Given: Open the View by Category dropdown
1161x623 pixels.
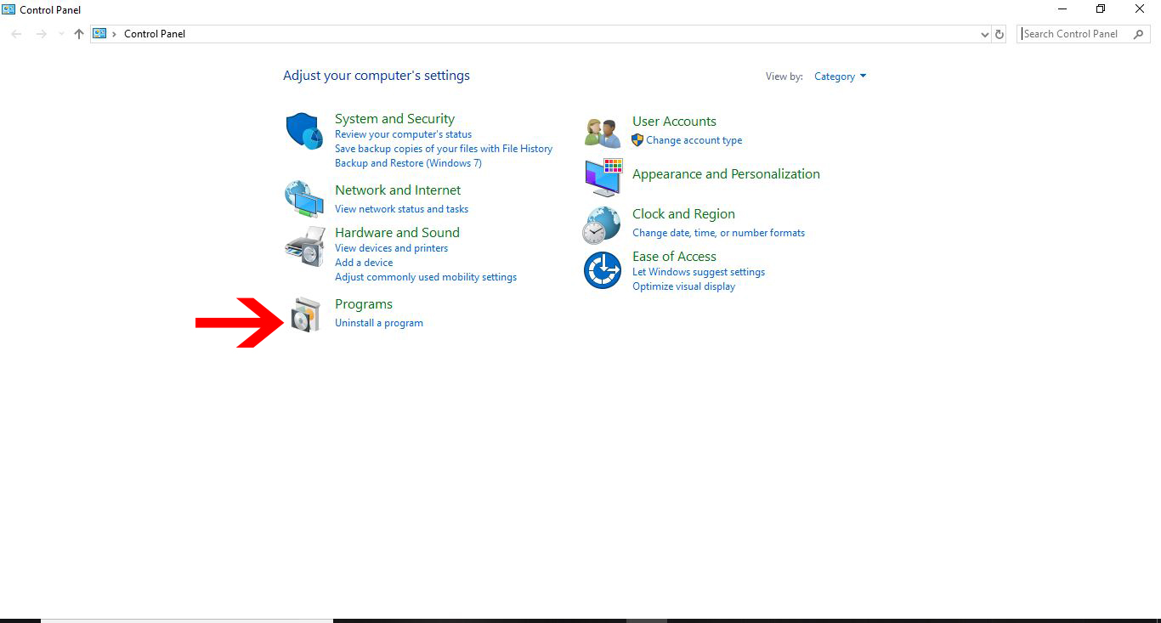Looking at the screenshot, I should coord(841,76).
